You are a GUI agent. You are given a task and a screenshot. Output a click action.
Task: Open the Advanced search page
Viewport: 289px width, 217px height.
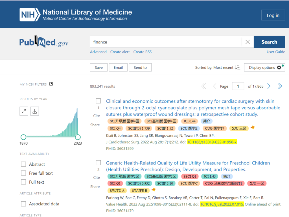[98, 52]
